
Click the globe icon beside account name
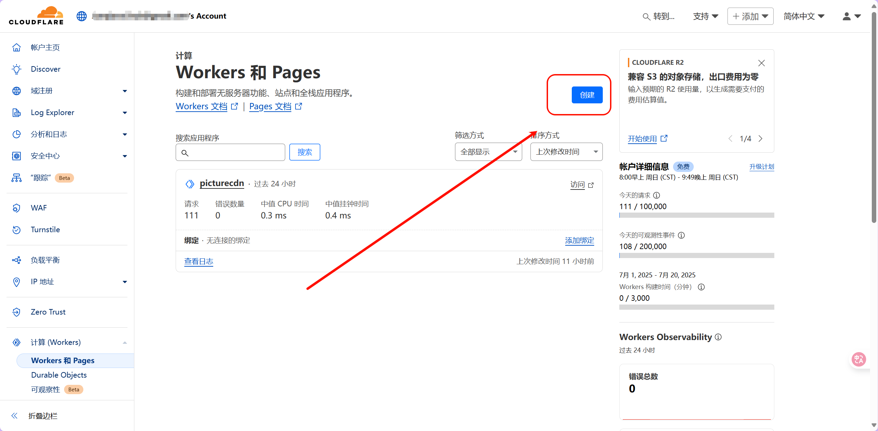pyautogui.click(x=82, y=16)
